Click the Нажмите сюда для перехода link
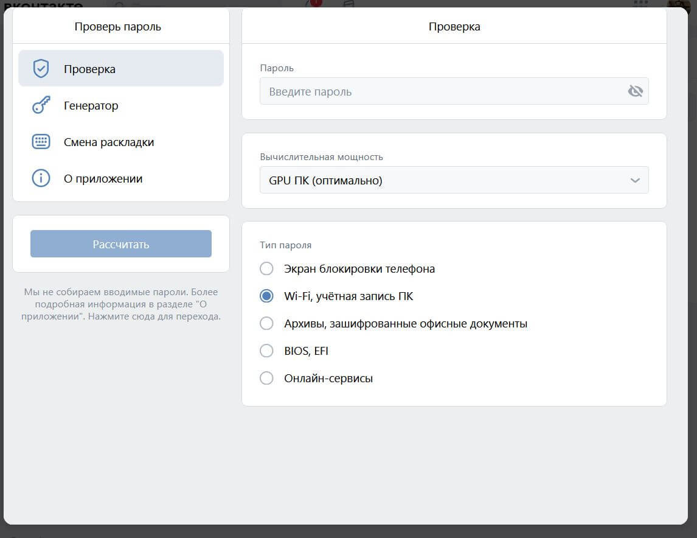The height and width of the screenshot is (538, 697). [x=154, y=316]
